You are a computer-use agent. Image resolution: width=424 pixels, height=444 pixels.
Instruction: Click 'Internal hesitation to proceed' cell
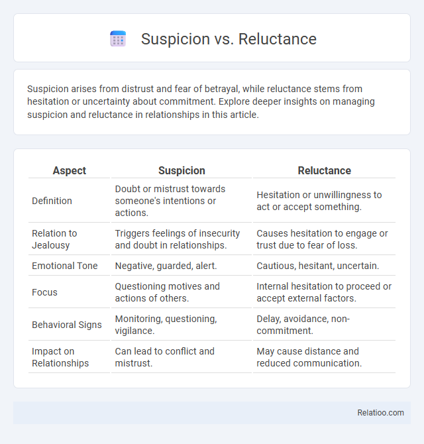click(324, 292)
